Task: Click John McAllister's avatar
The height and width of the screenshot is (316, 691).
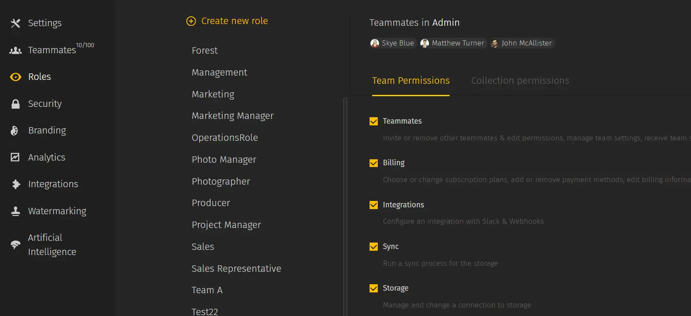Action: point(495,43)
